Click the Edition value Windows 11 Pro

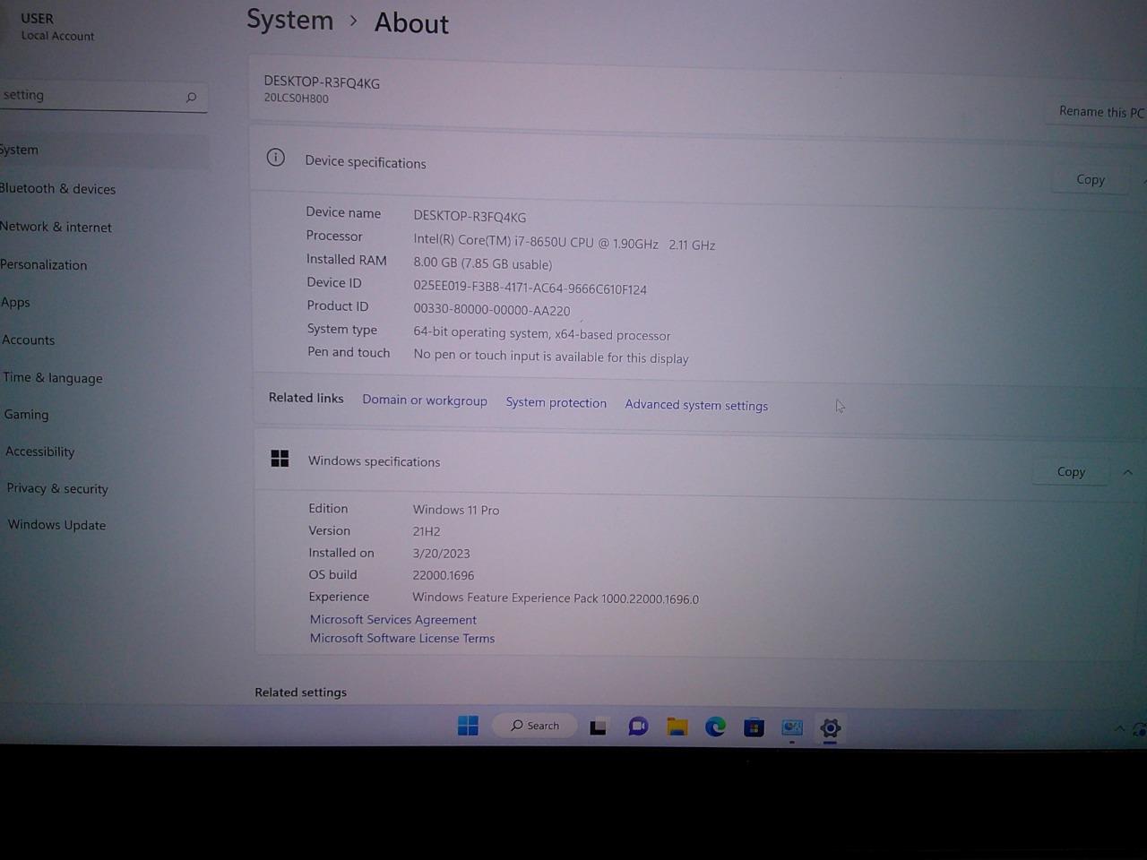point(456,510)
